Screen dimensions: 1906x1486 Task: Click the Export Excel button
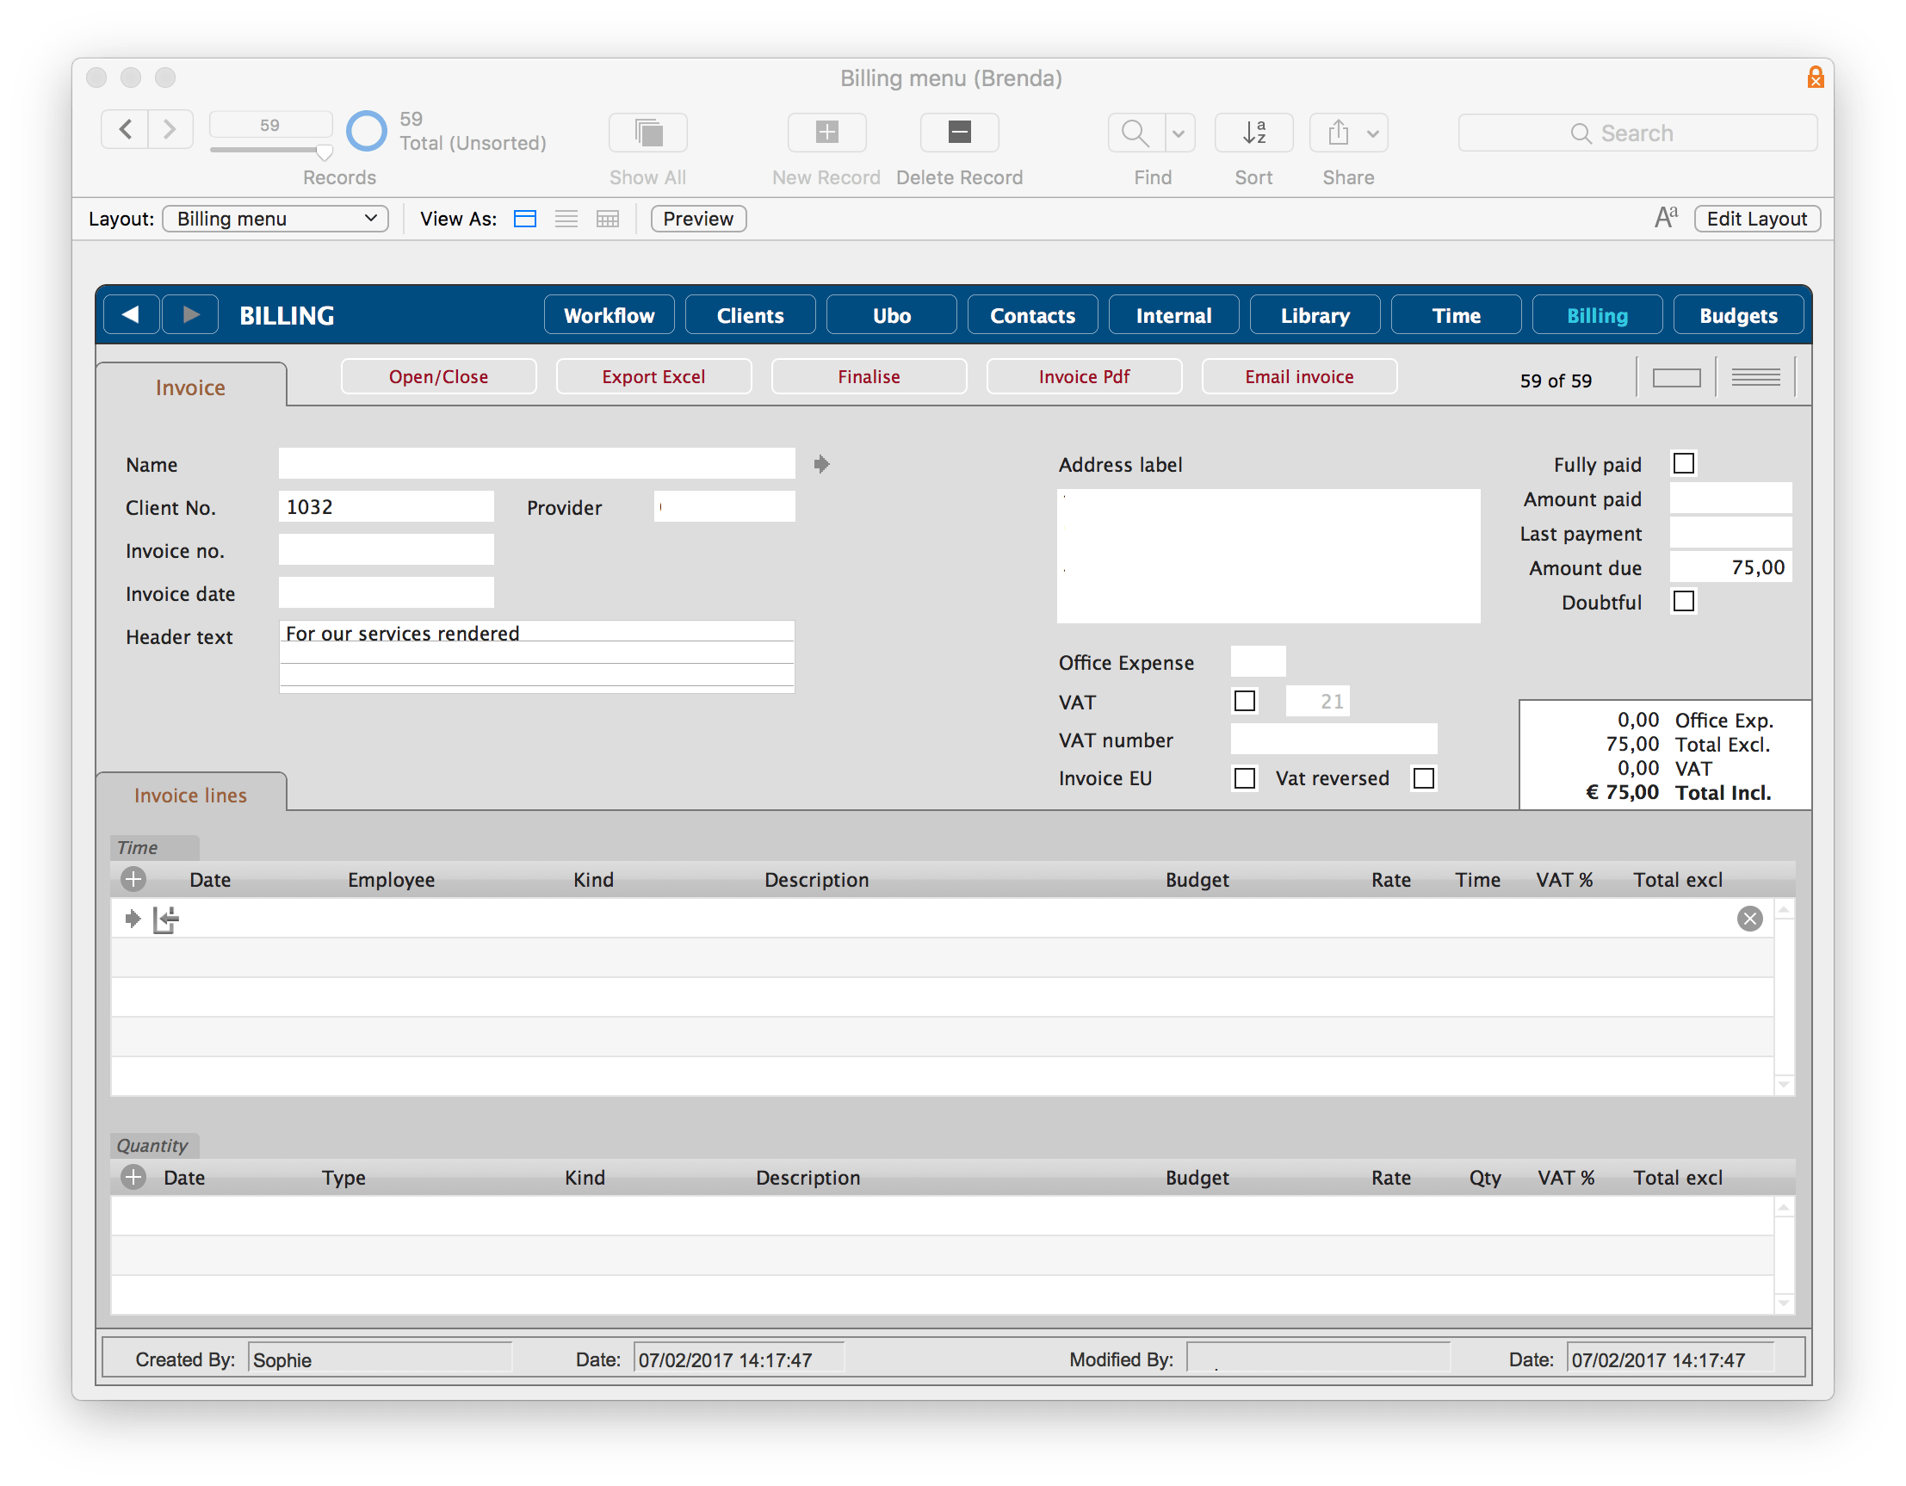pos(653,376)
